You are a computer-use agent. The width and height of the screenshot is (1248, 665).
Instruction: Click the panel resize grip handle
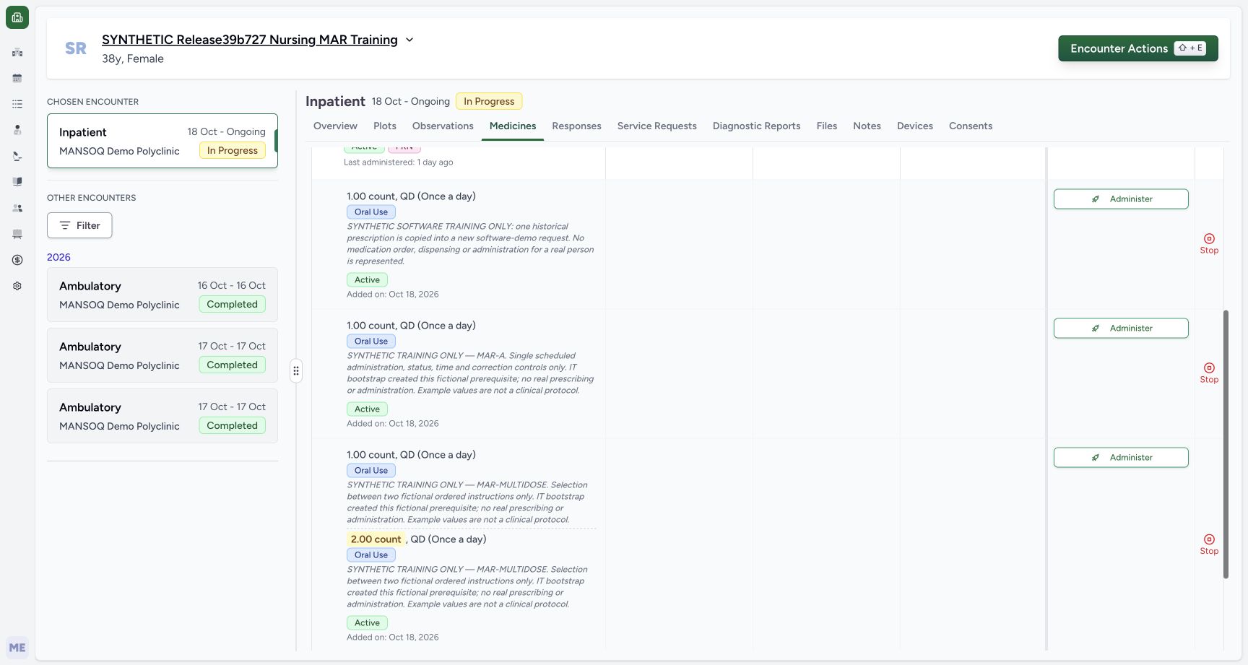coord(296,370)
